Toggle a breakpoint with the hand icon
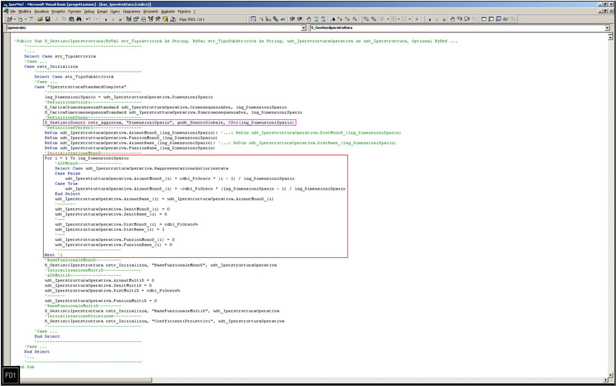616x386 pixels. coord(309,19)
